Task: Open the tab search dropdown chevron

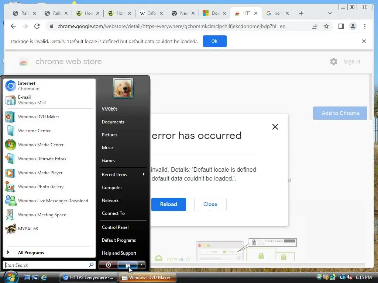Action: point(330,13)
